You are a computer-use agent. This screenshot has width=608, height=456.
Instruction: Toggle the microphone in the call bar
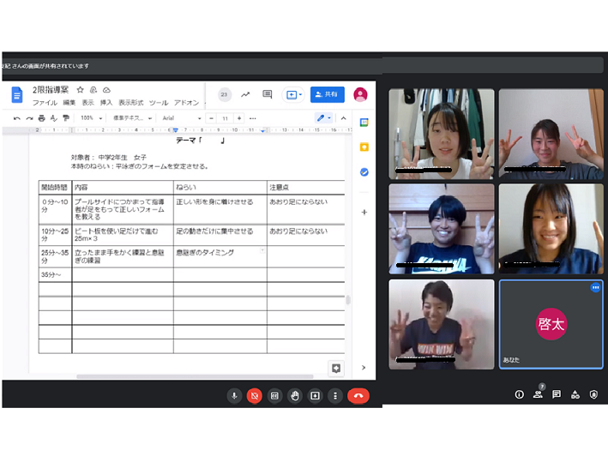234,395
